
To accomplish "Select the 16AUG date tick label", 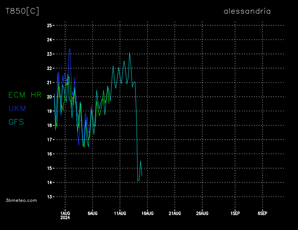I will click(148, 213).
